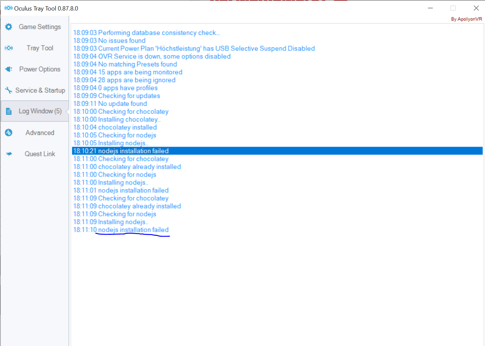
Task: Select log line '15 apps are being monitored'
Action: 128,72
